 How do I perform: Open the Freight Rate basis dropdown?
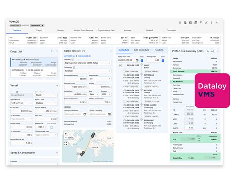tap(94, 94)
